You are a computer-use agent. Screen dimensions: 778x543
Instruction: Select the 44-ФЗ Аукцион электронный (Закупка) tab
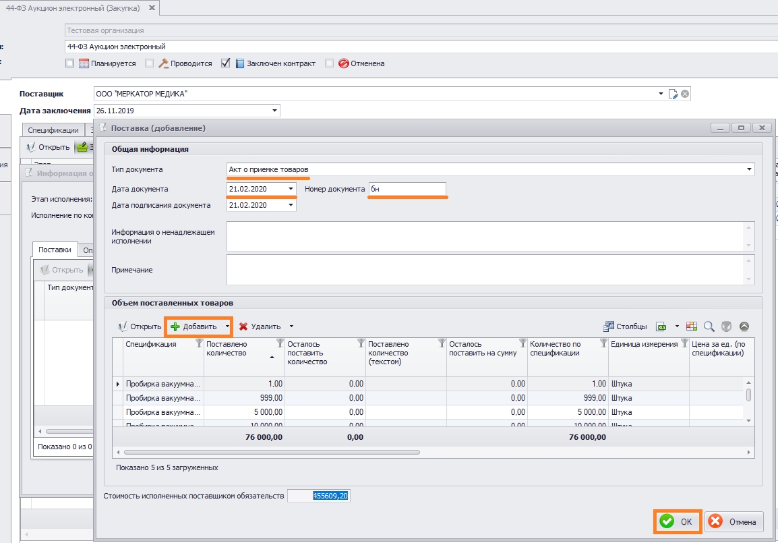(x=72, y=8)
